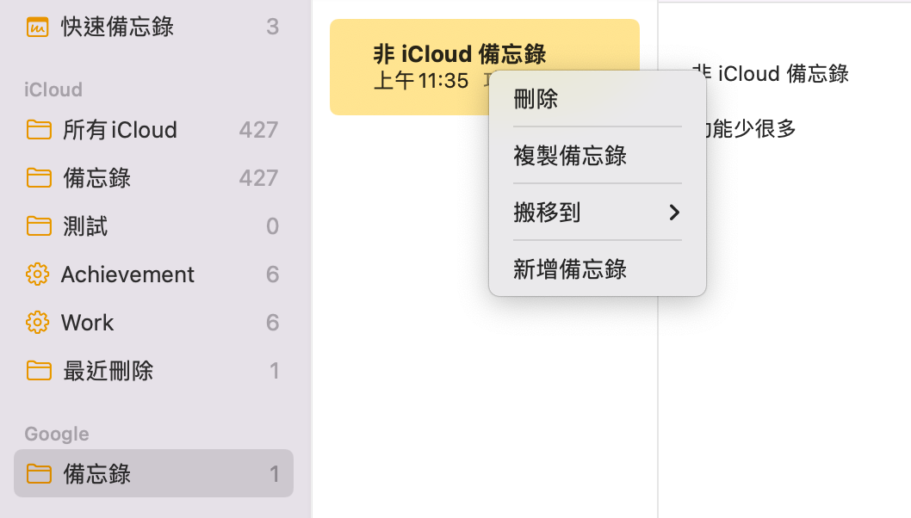Click the Achievement smart folder gear icon

coord(38,274)
